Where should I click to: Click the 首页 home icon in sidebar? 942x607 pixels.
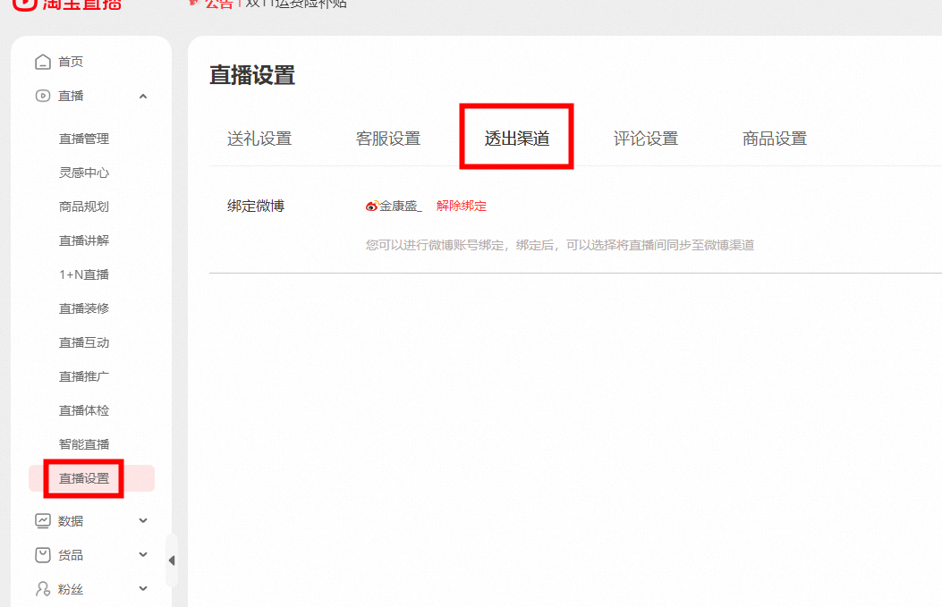43,62
